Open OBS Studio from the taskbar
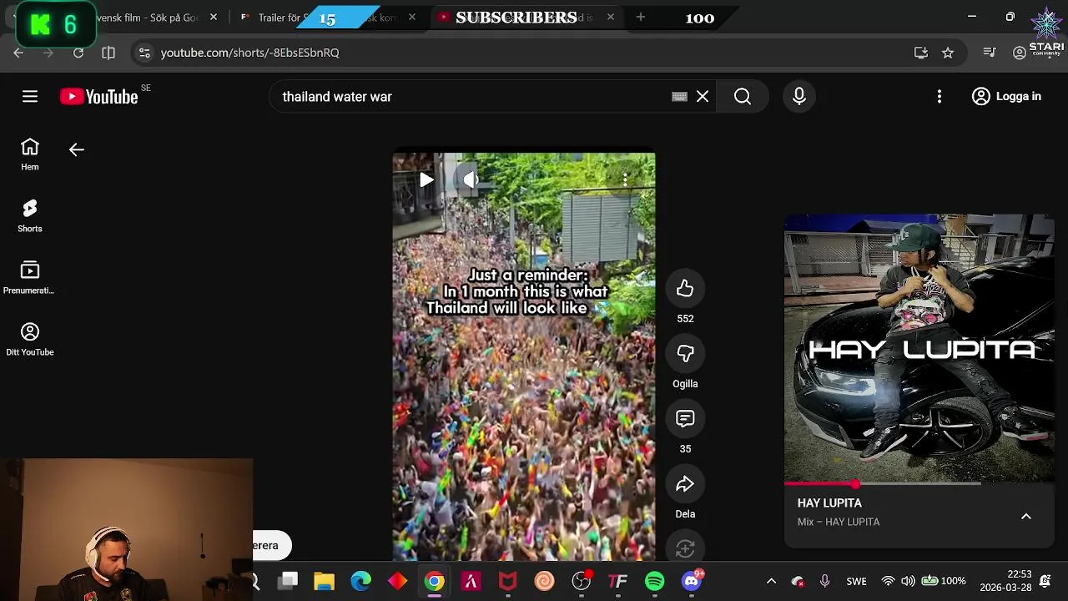 (x=582, y=581)
